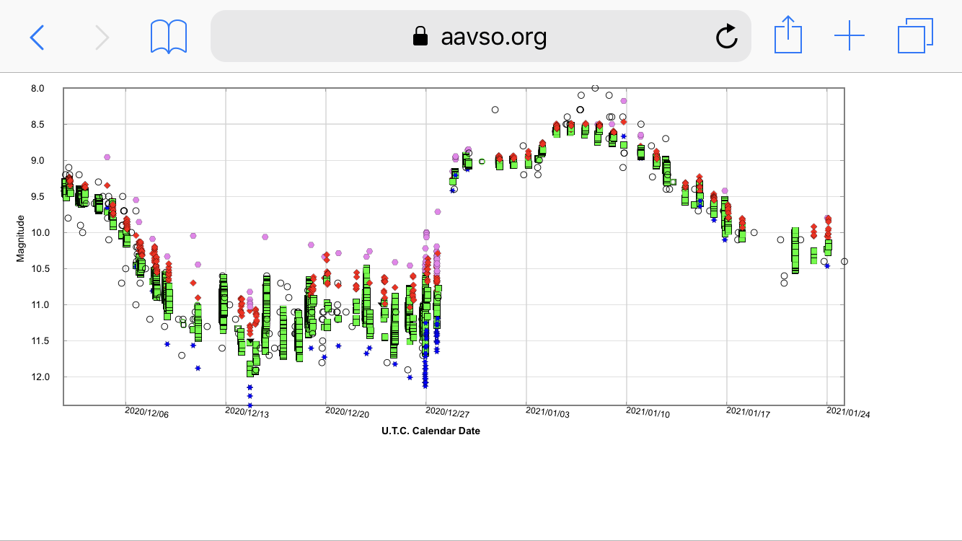Viewport: 962px width, 541px height.
Task: Select the 2021/01/24 date tick label
Action: (x=847, y=412)
